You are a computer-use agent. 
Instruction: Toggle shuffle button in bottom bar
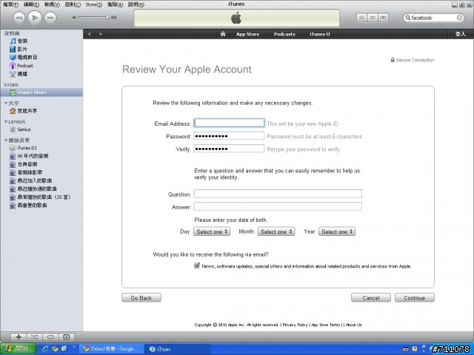(34, 337)
